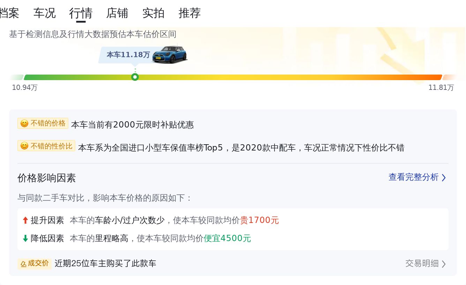Screen dimensions: 466x285
Task: Click the 成交价 badge icon
Action: (x=23, y=264)
